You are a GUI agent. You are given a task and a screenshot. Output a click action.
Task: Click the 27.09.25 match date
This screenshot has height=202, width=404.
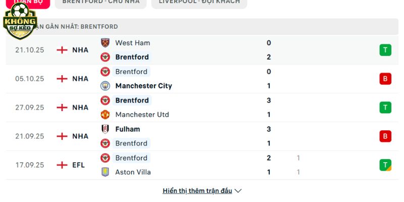coord(30,108)
